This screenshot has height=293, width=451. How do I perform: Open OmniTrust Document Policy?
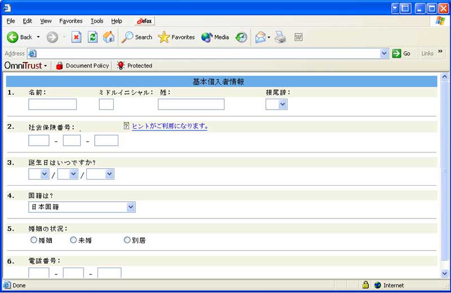pos(82,65)
